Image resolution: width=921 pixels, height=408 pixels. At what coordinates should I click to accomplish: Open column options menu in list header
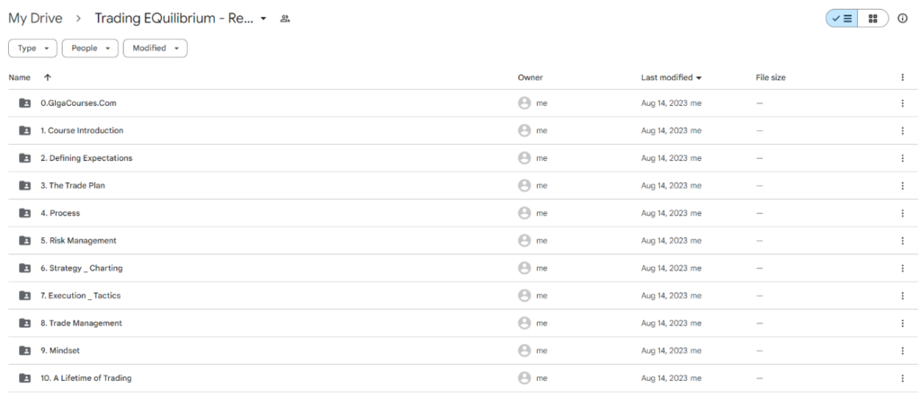point(902,77)
